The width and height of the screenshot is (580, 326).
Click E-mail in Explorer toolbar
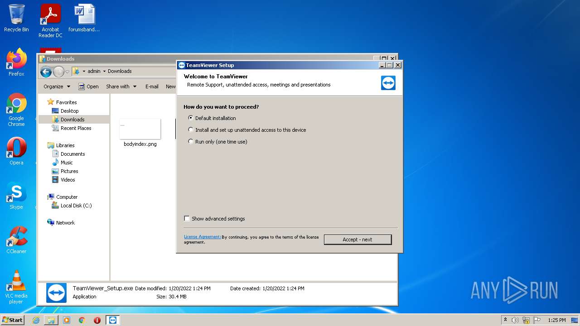click(152, 86)
